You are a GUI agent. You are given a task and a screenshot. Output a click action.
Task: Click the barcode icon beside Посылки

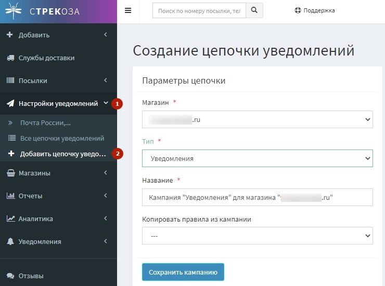click(10, 81)
